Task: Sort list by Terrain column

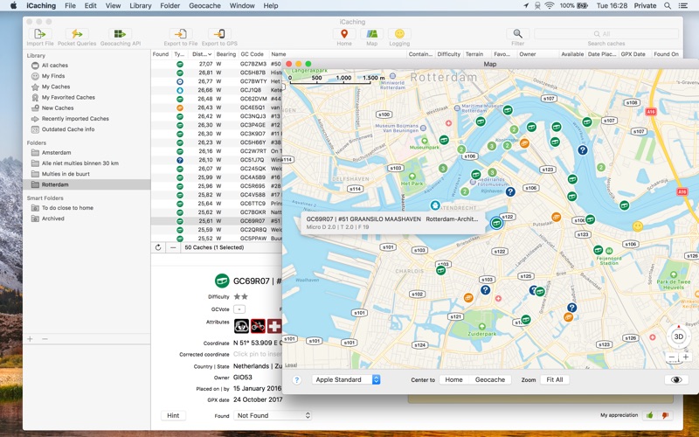Action: (x=474, y=54)
